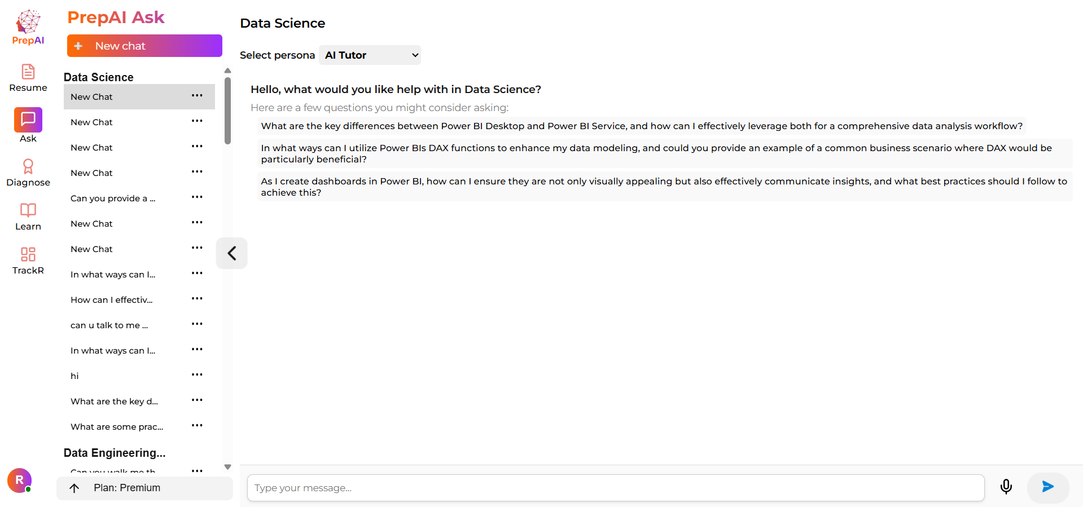
Task: Open the TrackR dashboard icon
Action: tap(28, 254)
